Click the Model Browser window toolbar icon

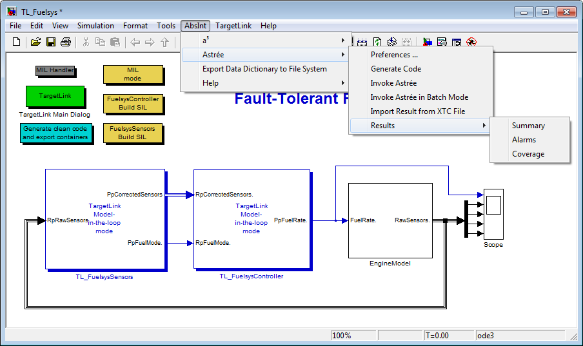pos(457,42)
